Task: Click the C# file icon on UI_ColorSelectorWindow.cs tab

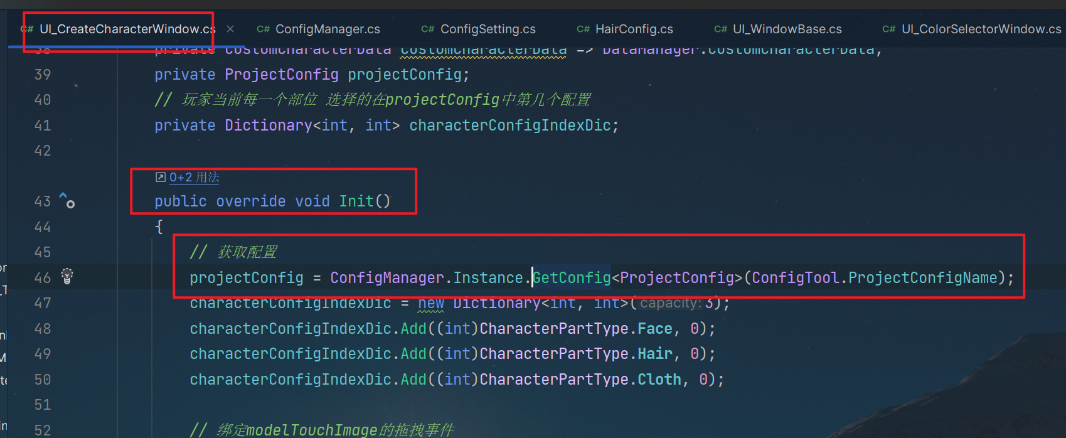Action: 889,29
